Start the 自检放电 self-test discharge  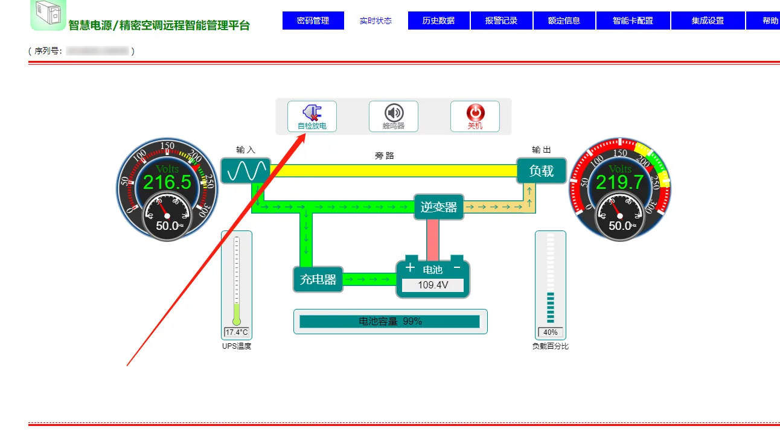click(312, 116)
